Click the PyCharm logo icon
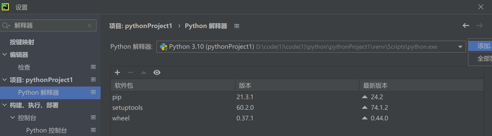 pos(5,7)
